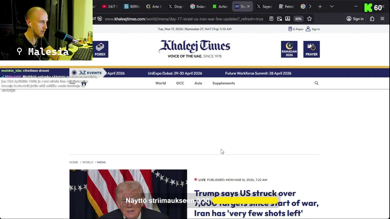This screenshot has width=390, height=219.
Task: Reset the 80% zoom level badge
Action: tap(298, 19)
